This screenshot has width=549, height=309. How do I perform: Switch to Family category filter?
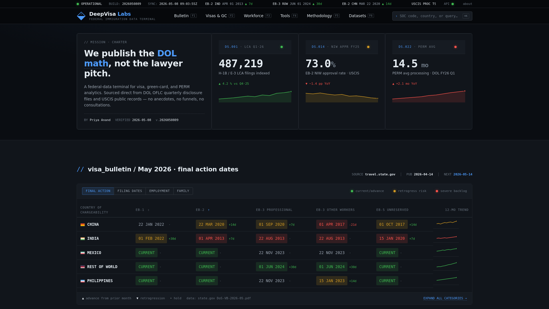click(183, 191)
